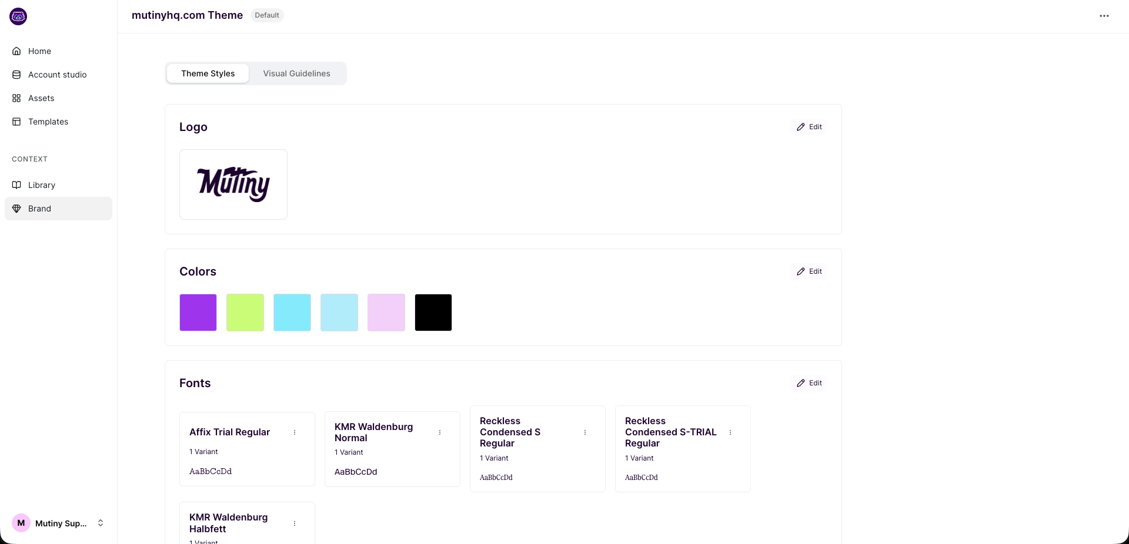The image size is (1129, 544).
Task: Open options for Reckless Condensed S-TRIAL Regular
Action: click(x=730, y=432)
